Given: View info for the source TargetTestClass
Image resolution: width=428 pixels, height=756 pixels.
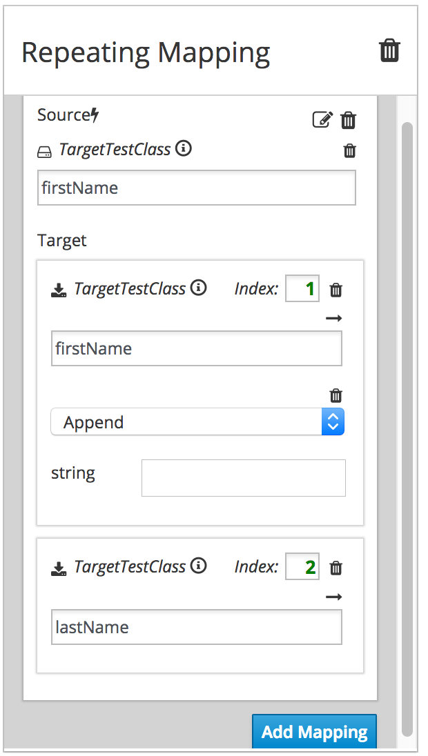Looking at the screenshot, I should [x=183, y=148].
